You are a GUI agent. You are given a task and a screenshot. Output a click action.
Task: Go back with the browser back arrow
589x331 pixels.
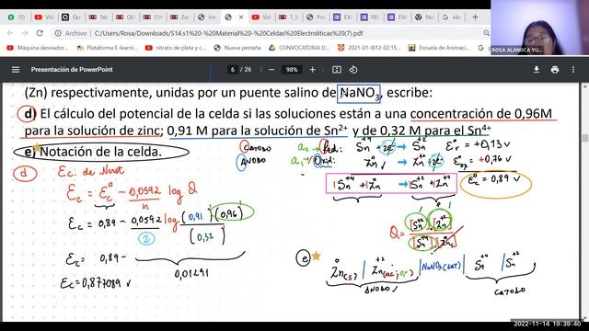10,33
